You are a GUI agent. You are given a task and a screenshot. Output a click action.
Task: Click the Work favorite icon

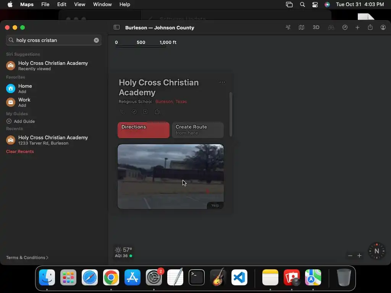(x=10, y=102)
